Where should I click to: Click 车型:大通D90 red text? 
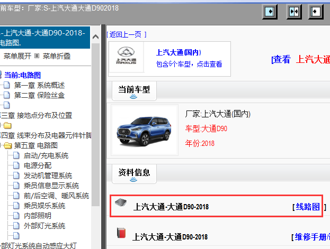click(x=206, y=128)
